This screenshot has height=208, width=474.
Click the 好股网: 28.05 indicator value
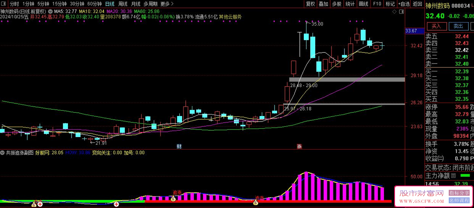(49, 152)
